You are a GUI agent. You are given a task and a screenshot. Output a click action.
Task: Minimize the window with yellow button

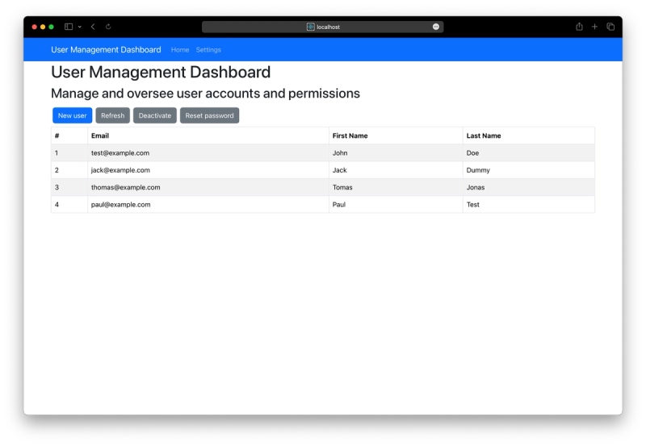(43, 27)
